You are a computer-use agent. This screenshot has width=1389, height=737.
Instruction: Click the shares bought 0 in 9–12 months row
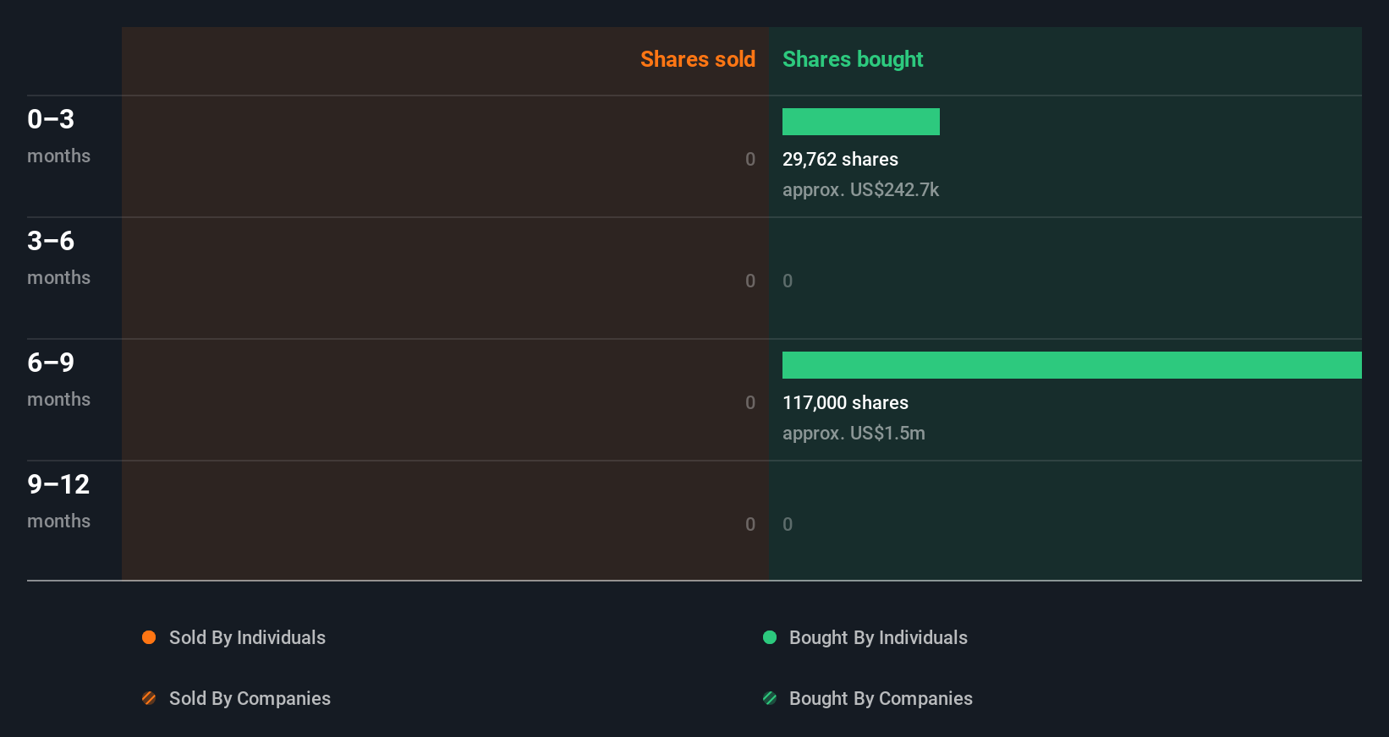pos(788,524)
